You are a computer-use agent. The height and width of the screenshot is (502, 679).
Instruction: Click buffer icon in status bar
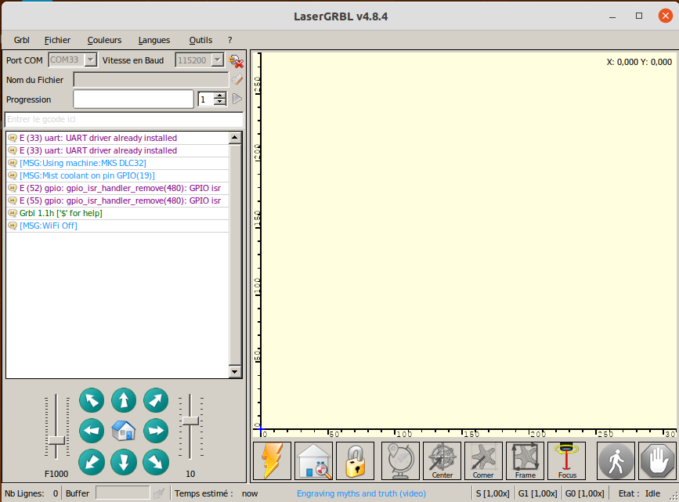(159, 493)
